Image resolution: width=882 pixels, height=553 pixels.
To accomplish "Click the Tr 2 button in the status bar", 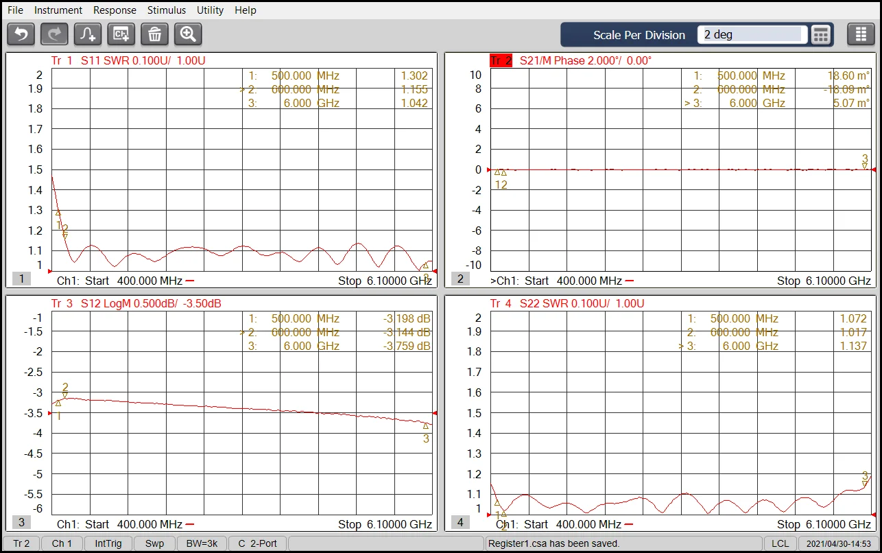I will 21,543.
